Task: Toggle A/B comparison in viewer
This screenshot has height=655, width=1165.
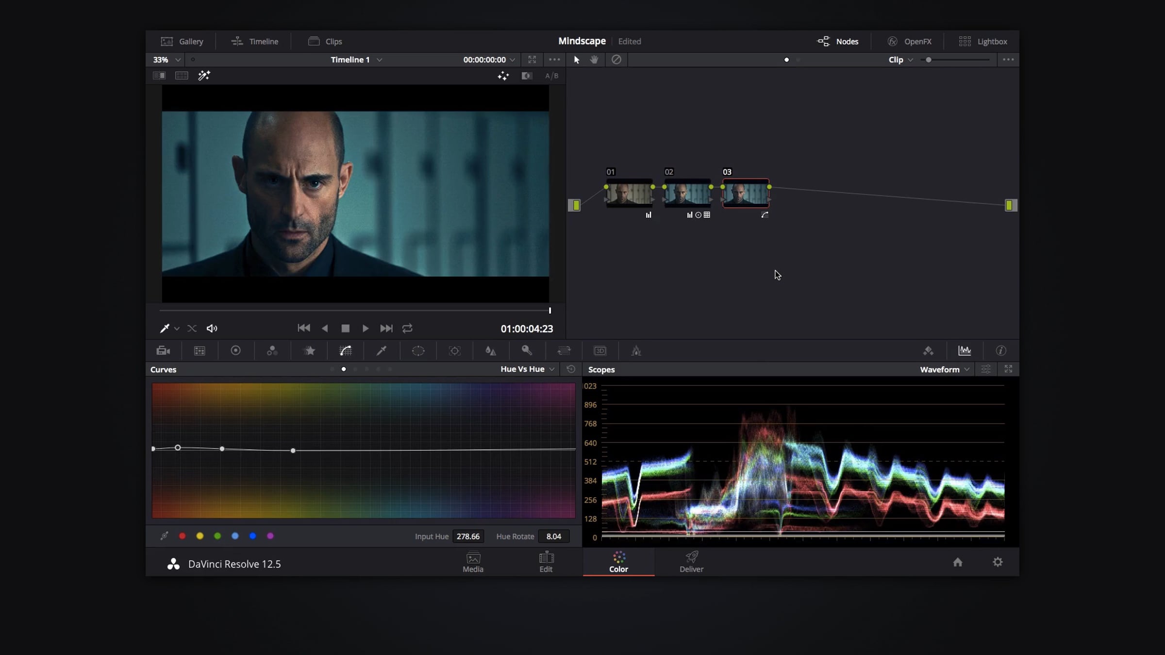Action: (552, 76)
